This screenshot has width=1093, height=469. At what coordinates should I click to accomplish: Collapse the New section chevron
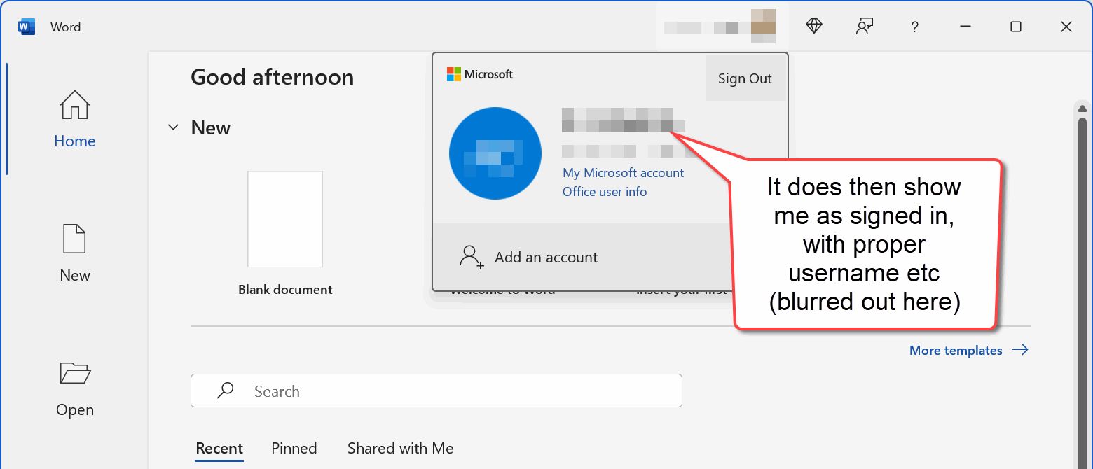(x=173, y=127)
